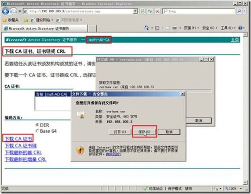Image resolution: width=251 pixels, height=194 pixels.
Task: Stop loading with the red X icon
Action: [x=157, y=11]
